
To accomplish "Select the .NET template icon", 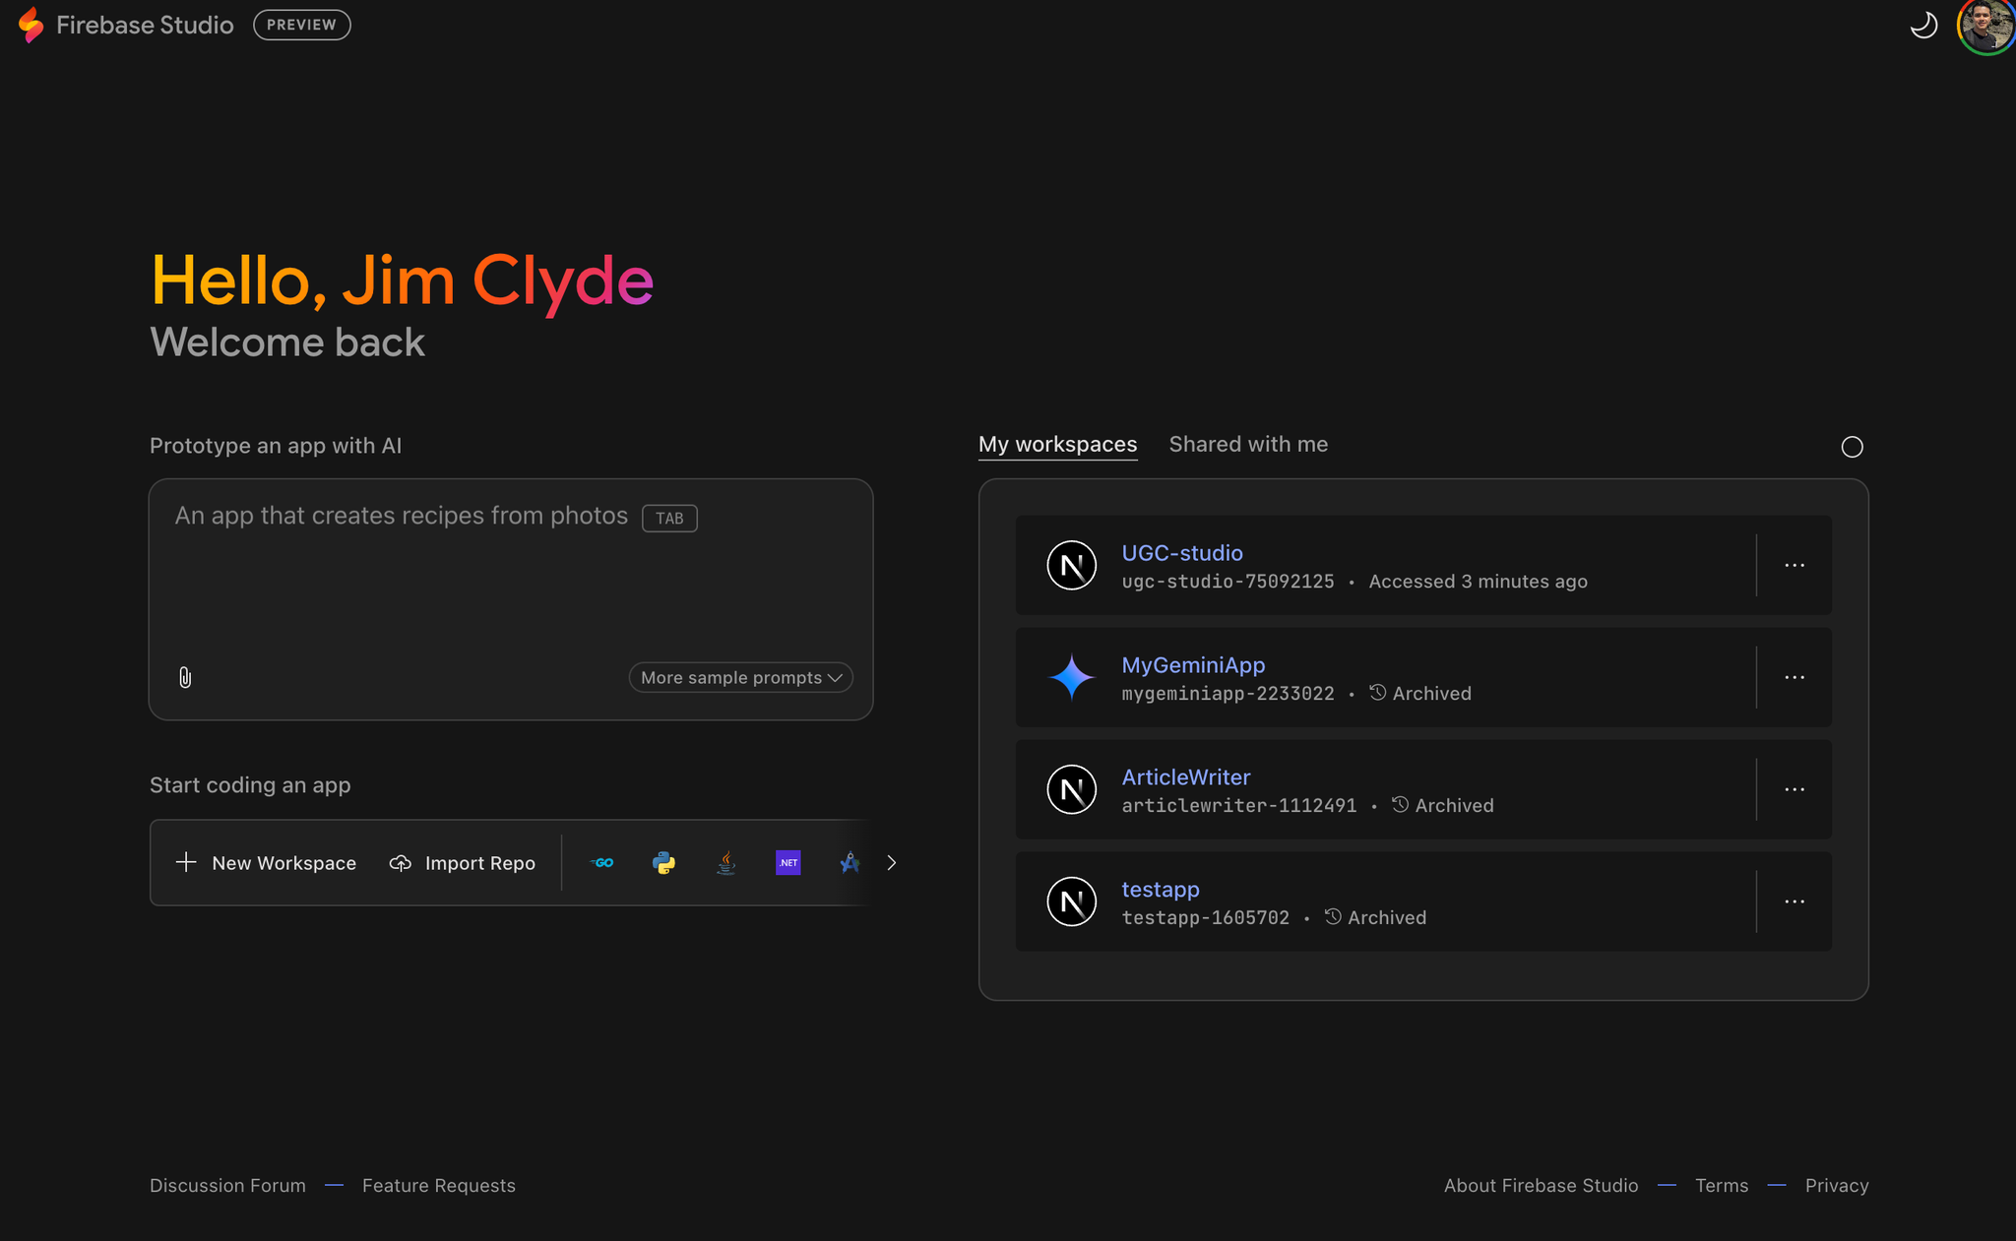I will coord(787,863).
